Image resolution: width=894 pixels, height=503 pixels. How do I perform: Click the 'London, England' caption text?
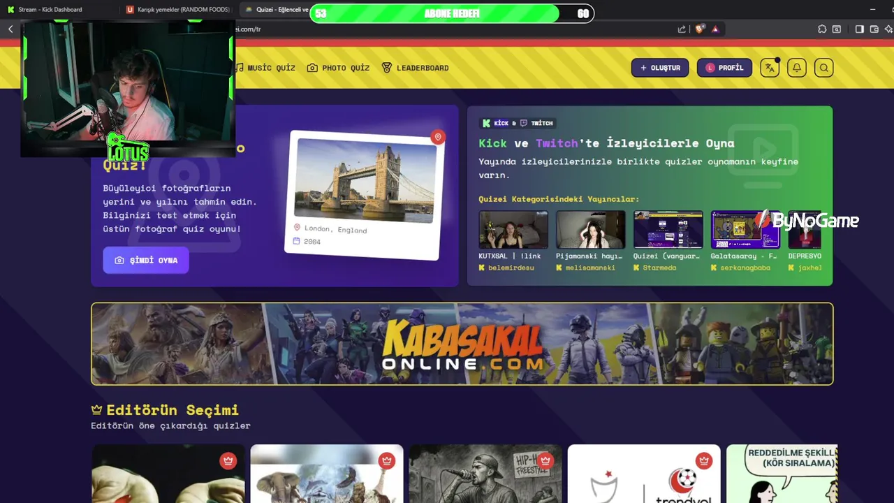[335, 229]
